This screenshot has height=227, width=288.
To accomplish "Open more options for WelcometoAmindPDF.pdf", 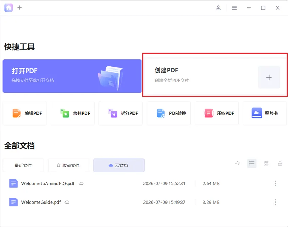I will coord(275,183).
